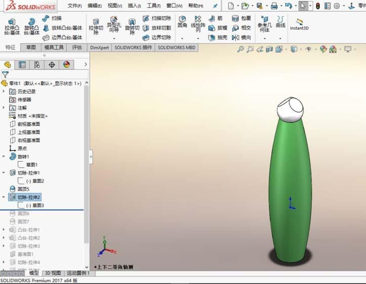Click the 相交 intersect tool
Image resolution: width=366 pixels, height=284 pixels.
[241, 28]
